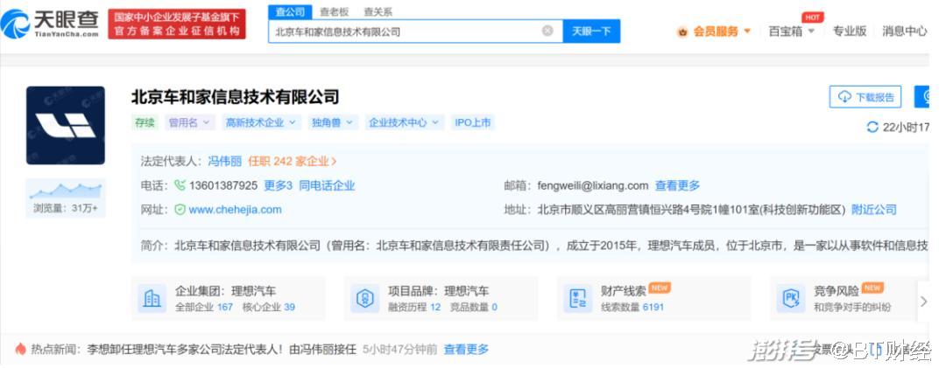The image size is (946, 368).
Task: Click the green shield icon by website
Action: [x=180, y=210]
